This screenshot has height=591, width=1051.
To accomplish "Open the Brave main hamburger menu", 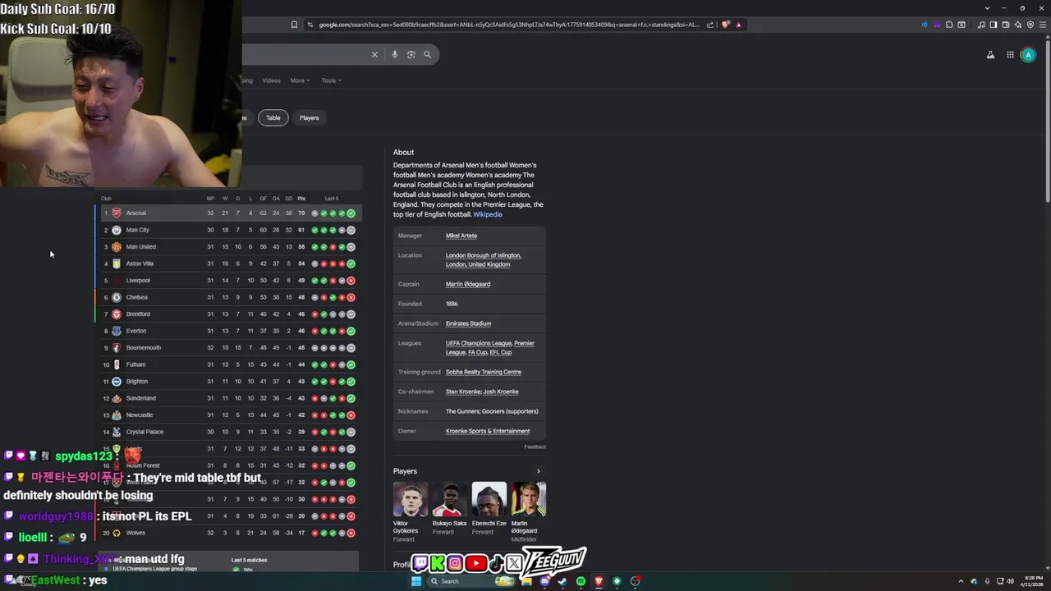I will pos(1043,25).
